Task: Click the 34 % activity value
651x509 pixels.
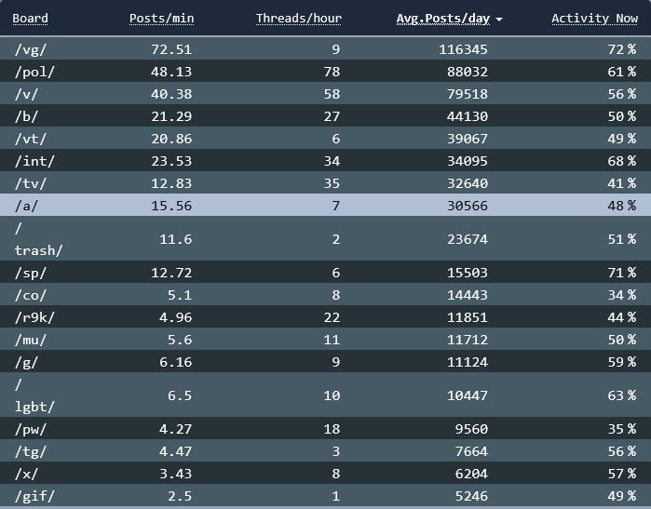Action: (x=622, y=295)
